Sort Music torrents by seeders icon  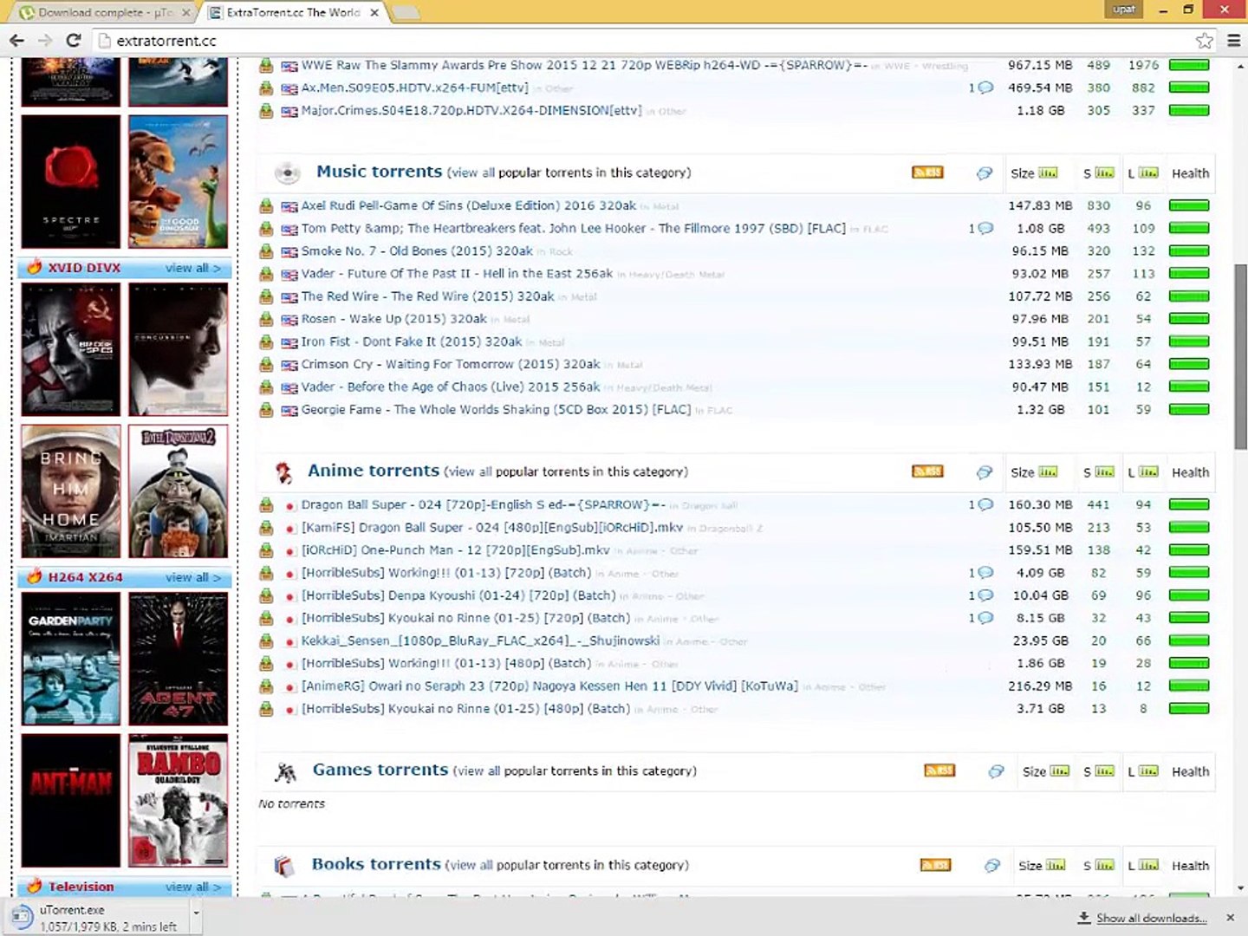1104,172
